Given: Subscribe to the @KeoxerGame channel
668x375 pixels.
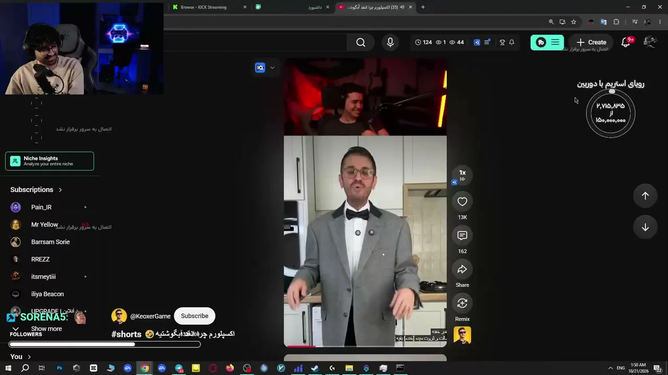Looking at the screenshot, I should [195, 316].
